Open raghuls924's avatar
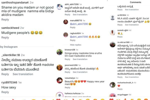Screen dimensions: 150x100 coord(66,35)
